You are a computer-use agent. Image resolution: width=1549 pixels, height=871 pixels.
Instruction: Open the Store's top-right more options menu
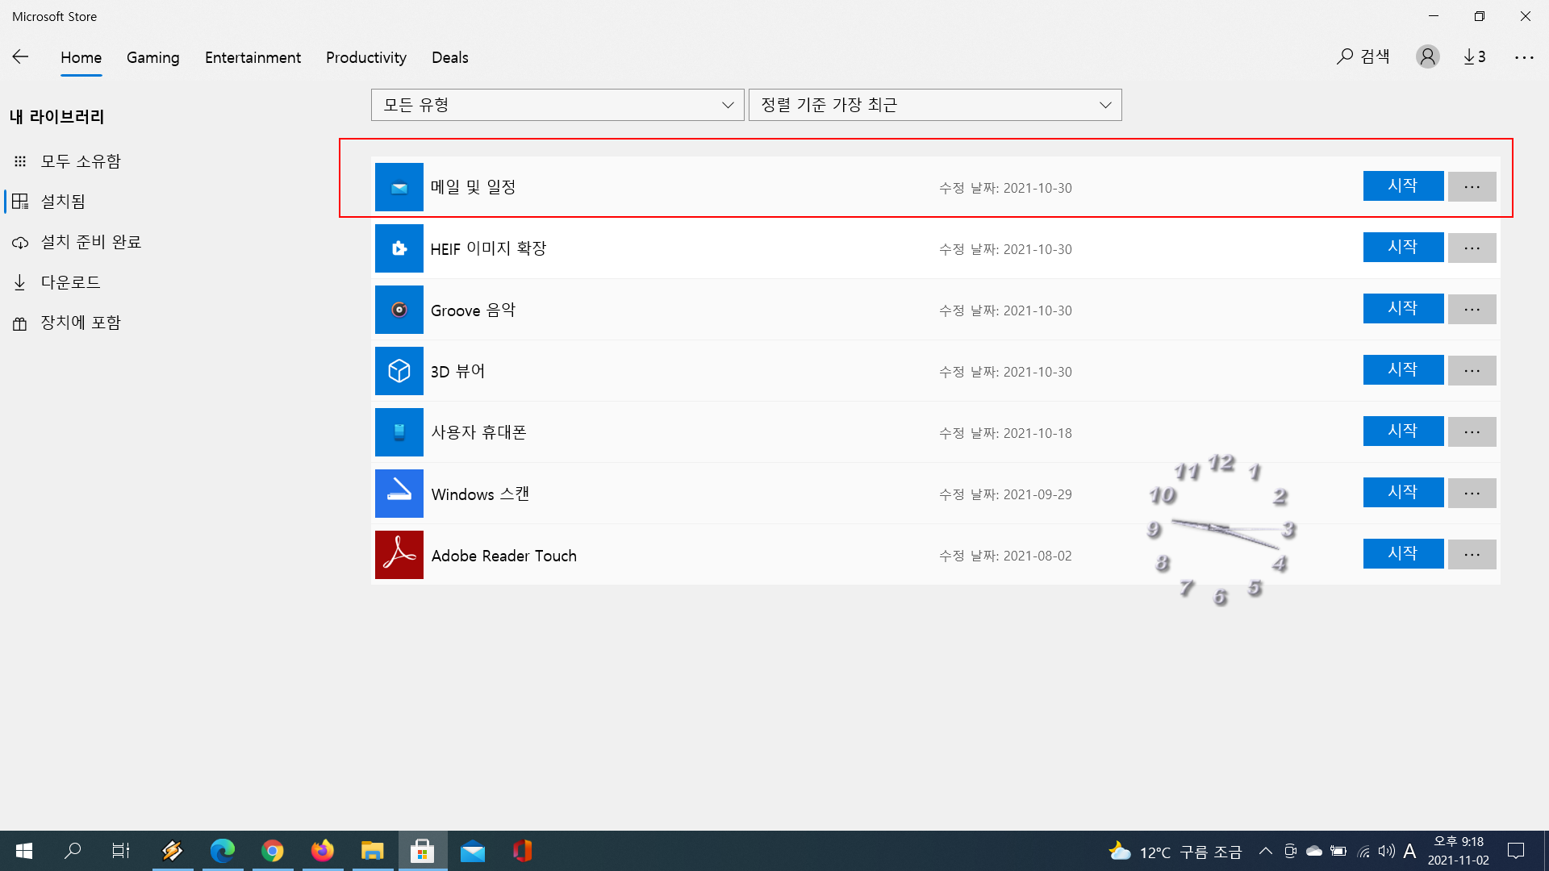coord(1524,57)
